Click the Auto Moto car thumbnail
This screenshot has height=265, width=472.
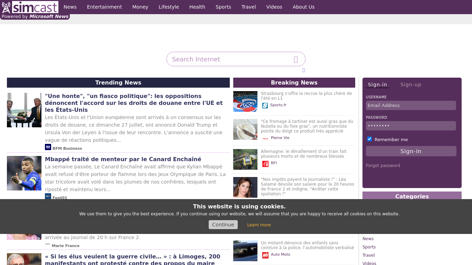[245, 251]
